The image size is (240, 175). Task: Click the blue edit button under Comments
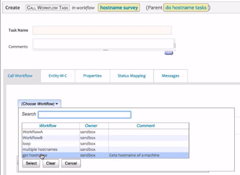click(169, 53)
